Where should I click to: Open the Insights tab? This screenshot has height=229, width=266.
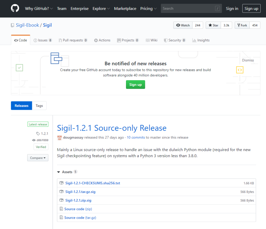point(201,40)
